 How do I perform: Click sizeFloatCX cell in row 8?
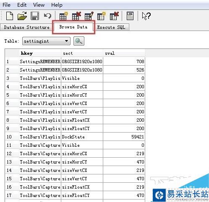click(x=82, y=120)
